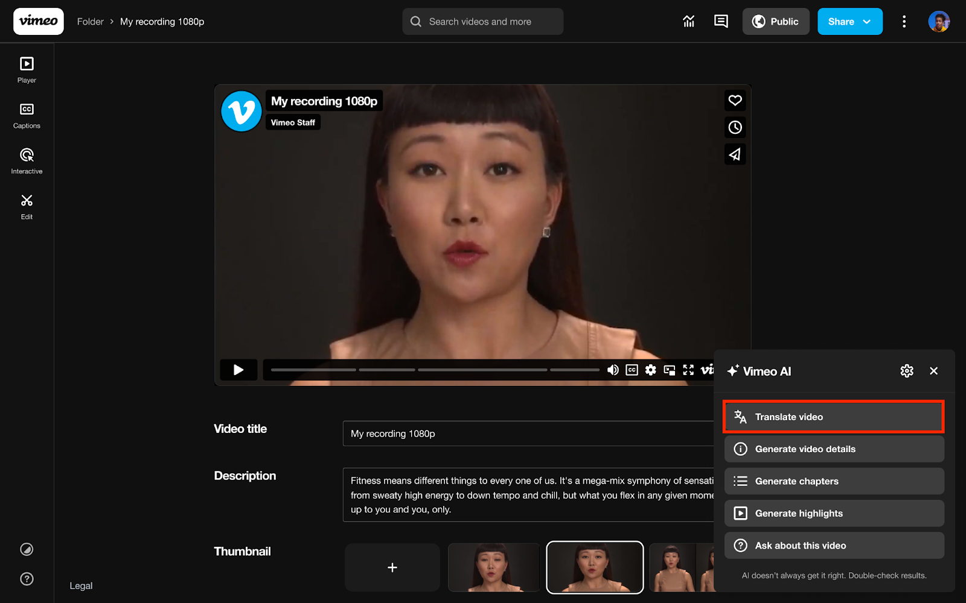Open the Captions panel in sidebar
Viewport: 966px width, 603px height.
point(27,116)
